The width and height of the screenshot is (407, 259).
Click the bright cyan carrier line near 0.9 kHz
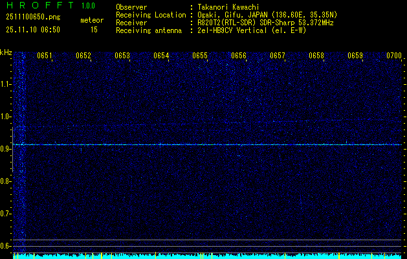(x=208, y=144)
